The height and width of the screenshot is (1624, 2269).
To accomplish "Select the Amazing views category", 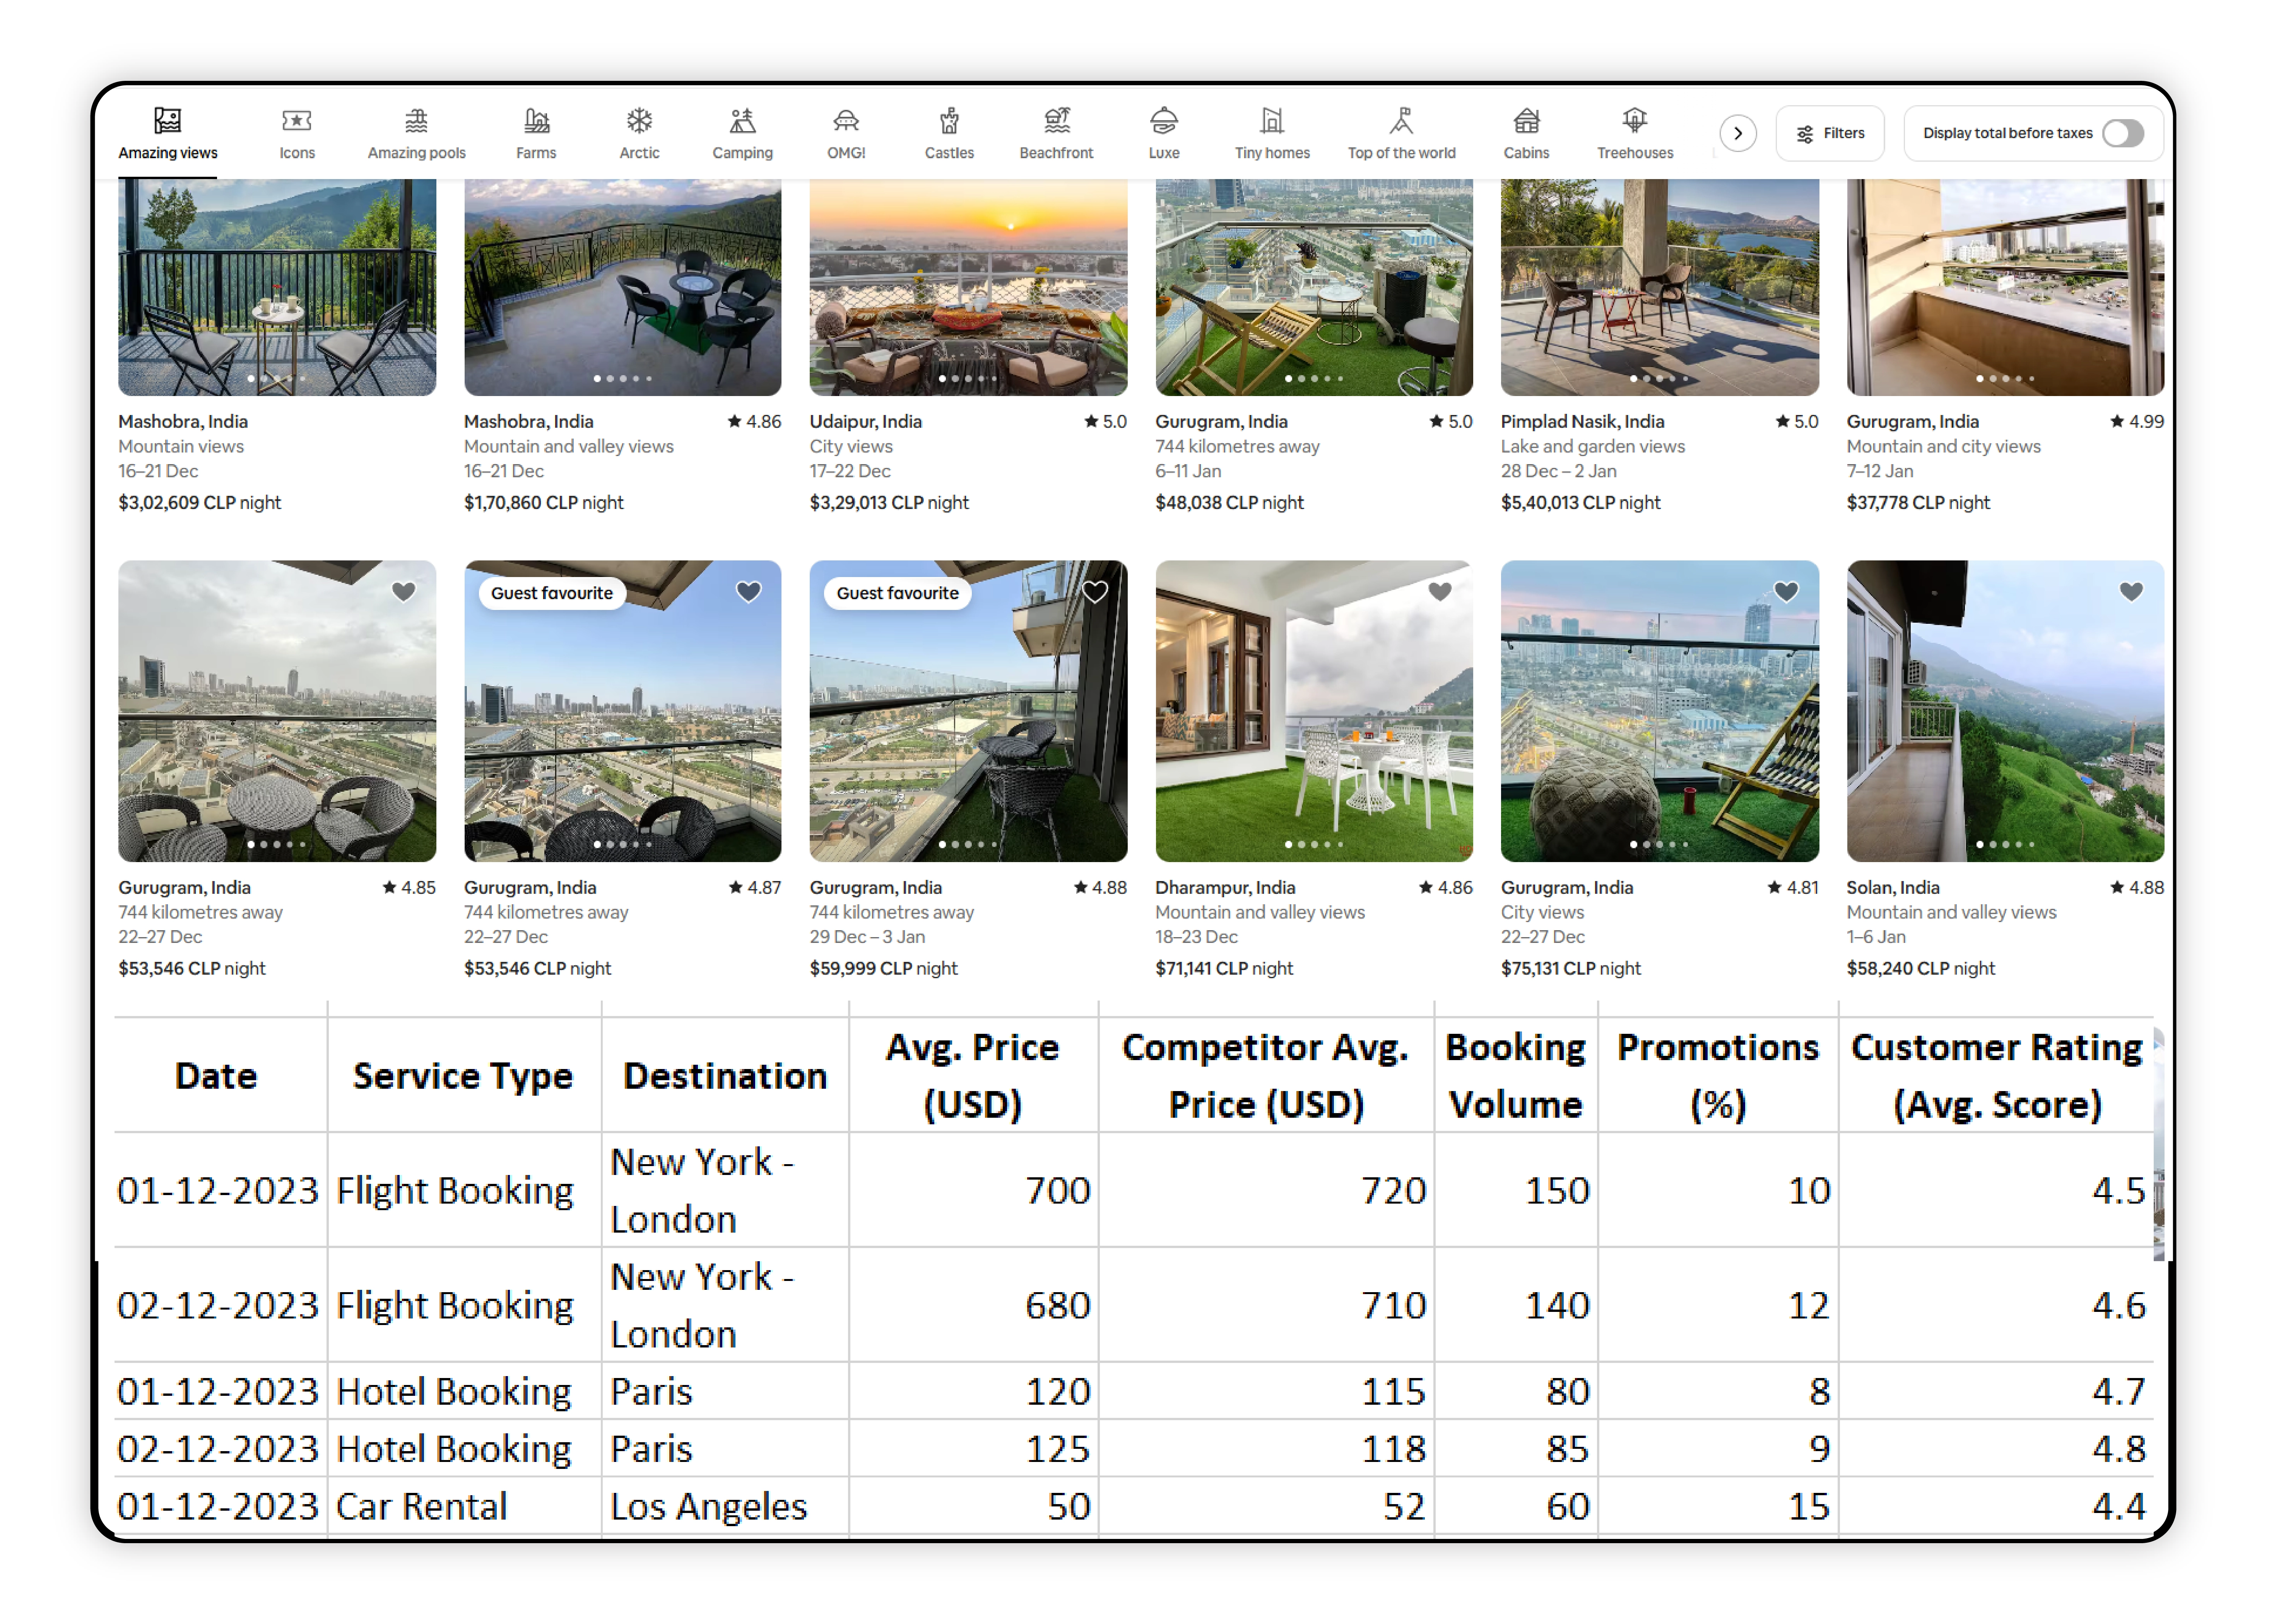I will pos(168,134).
